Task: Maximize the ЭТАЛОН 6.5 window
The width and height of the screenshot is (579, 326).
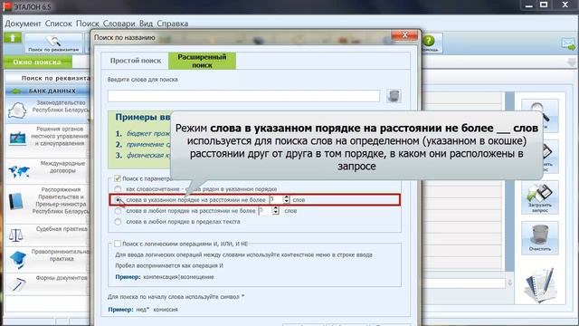Action: (x=544, y=5)
